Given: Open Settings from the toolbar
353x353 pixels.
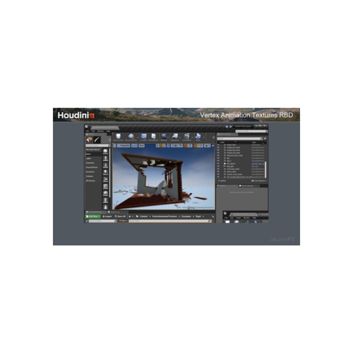Looking at the screenshot, I should (164, 136).
